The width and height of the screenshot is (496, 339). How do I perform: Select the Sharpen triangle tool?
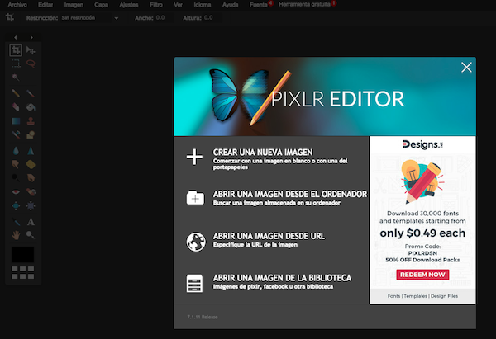coord(31,151)
